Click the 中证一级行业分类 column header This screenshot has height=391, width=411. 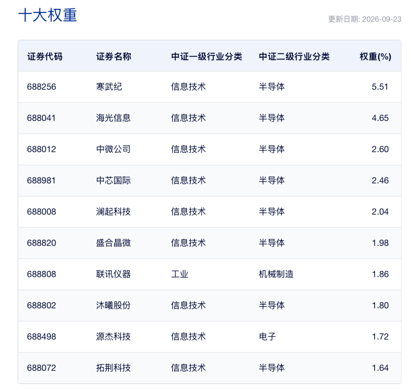click(207, 56)
